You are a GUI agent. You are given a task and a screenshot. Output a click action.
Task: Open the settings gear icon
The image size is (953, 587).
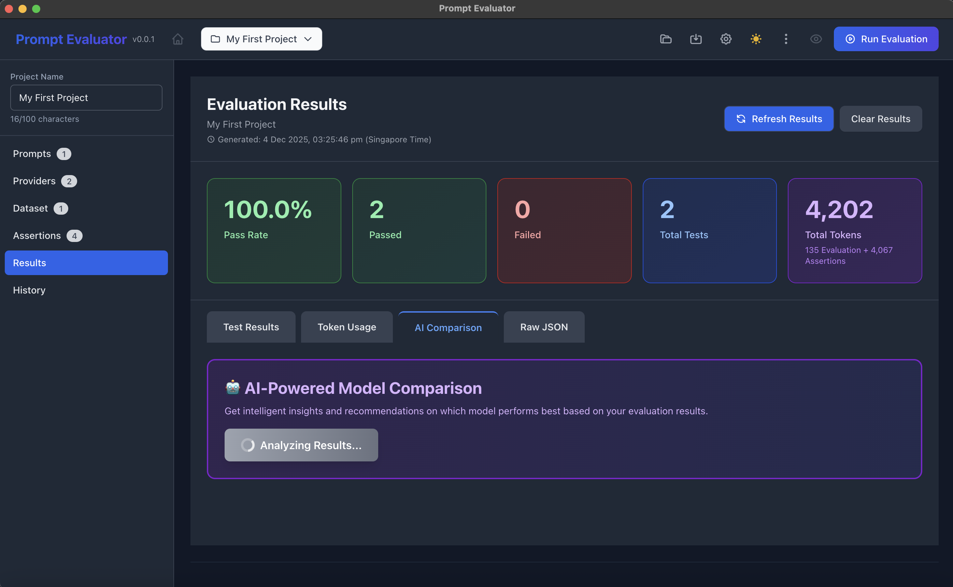coord(726,39)
